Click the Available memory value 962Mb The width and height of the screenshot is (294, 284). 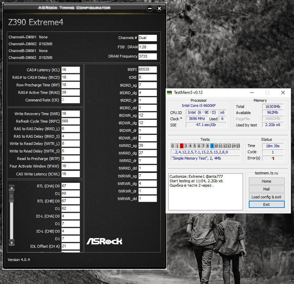pyautogui.click(x=273, y=112)
